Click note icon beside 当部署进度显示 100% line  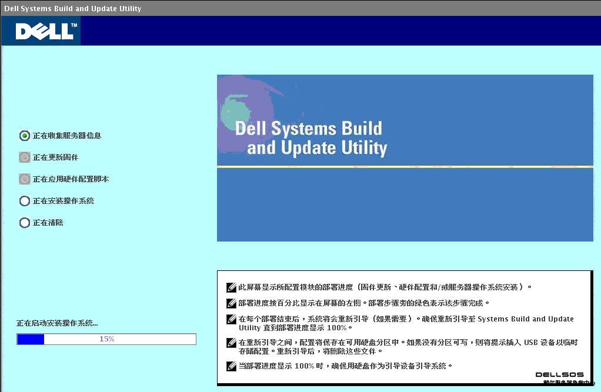[x=231, y=366]
